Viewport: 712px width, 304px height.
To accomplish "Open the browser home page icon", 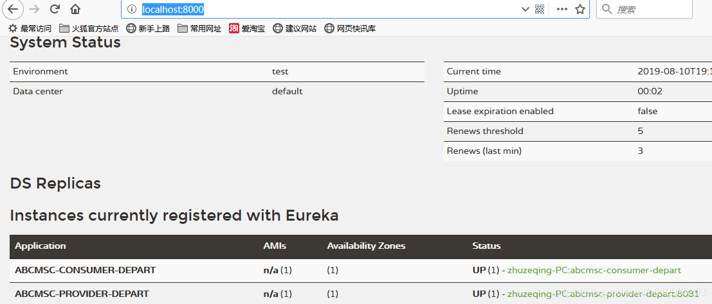I will tap(75, 9).
